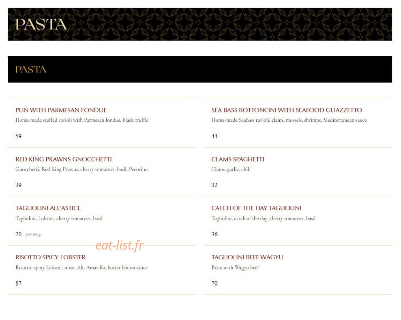Click price 44 under Sea Bass Bottoncini
This screenshot has height=320, width=401.
click(x=214, y=136)
